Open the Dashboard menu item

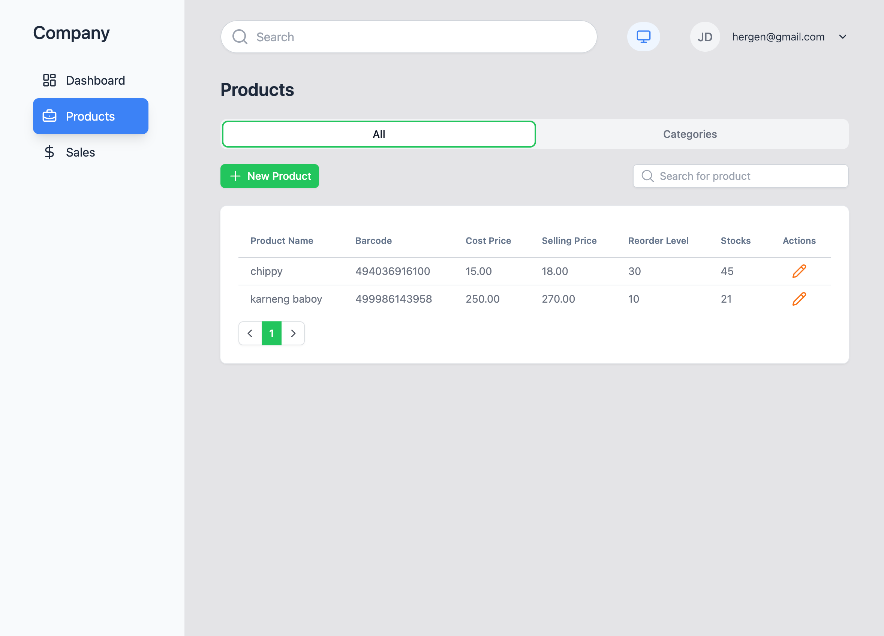pos(90,80)
